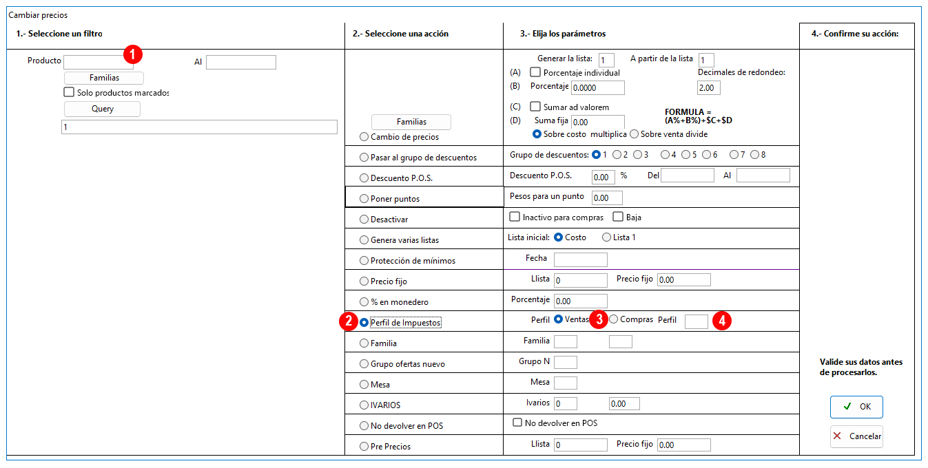Click the Cancelar button
Screen dimensions: 928x468
856,436
